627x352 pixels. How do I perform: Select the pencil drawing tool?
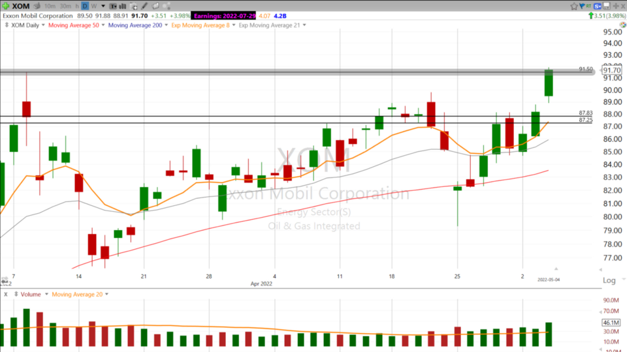pyautogui.click(x=144, y=6)
